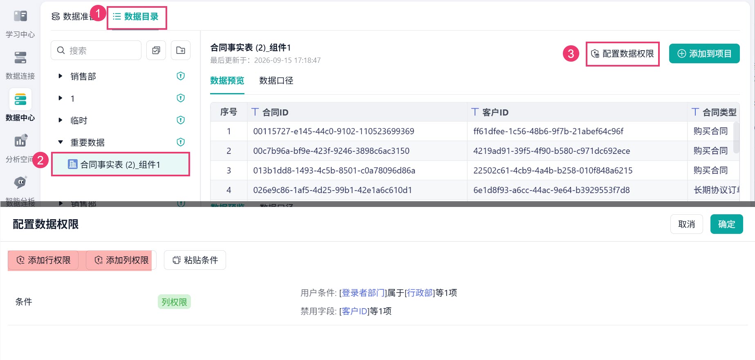Select 合同事实表 (2)_组件1 in tree
This screenshot has height=360, width=755.
[x=121, y=164]
